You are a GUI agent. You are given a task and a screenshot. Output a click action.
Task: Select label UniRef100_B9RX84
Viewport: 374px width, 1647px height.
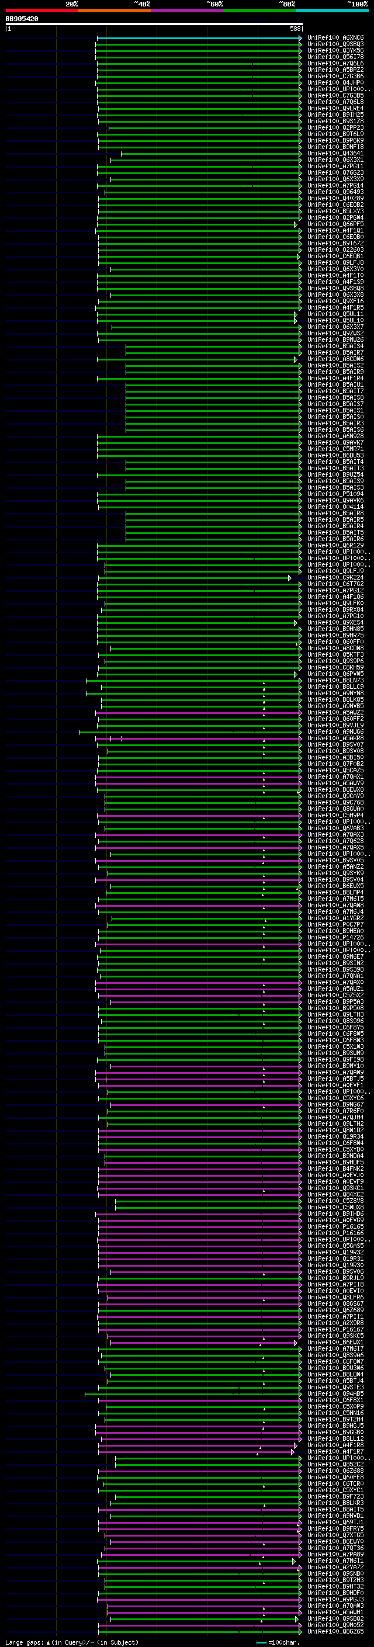click(x=335, y=609)
